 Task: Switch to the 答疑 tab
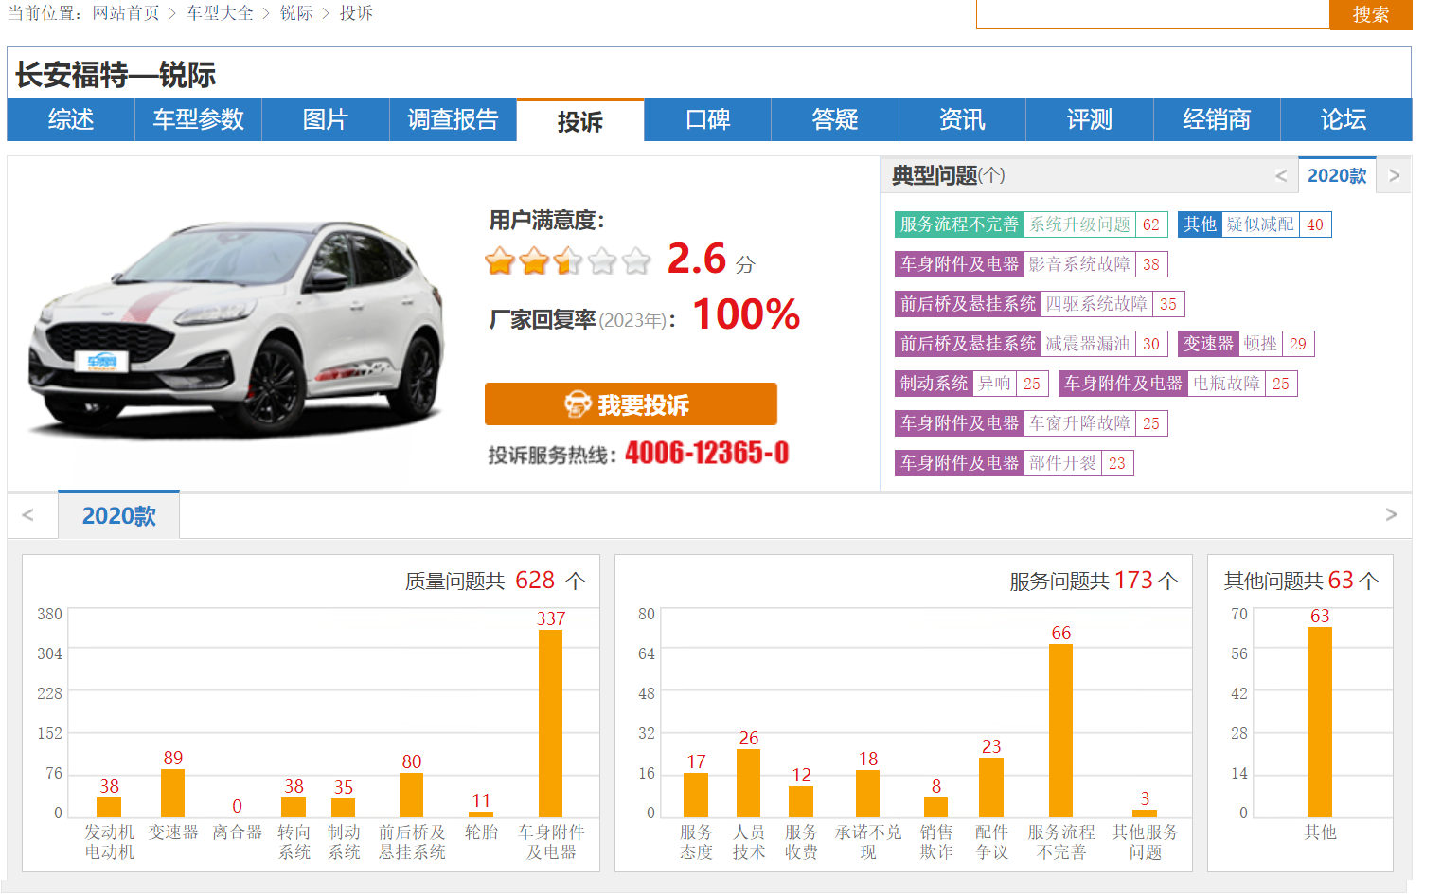835,119
